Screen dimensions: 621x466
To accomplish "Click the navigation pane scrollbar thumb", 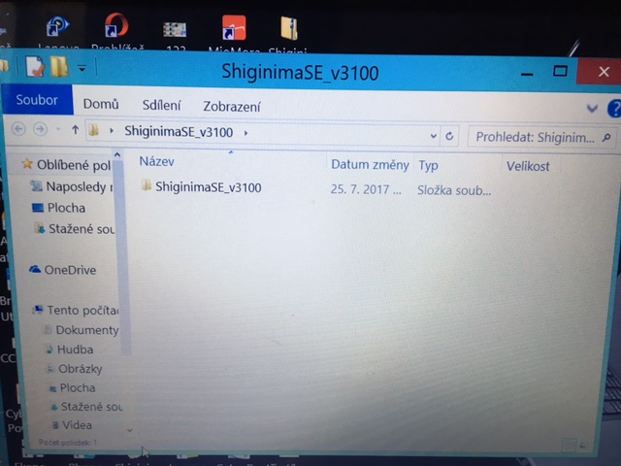I will click(123, 257).
